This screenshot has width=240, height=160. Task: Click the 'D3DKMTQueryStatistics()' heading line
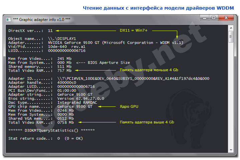tap(52, 130)
